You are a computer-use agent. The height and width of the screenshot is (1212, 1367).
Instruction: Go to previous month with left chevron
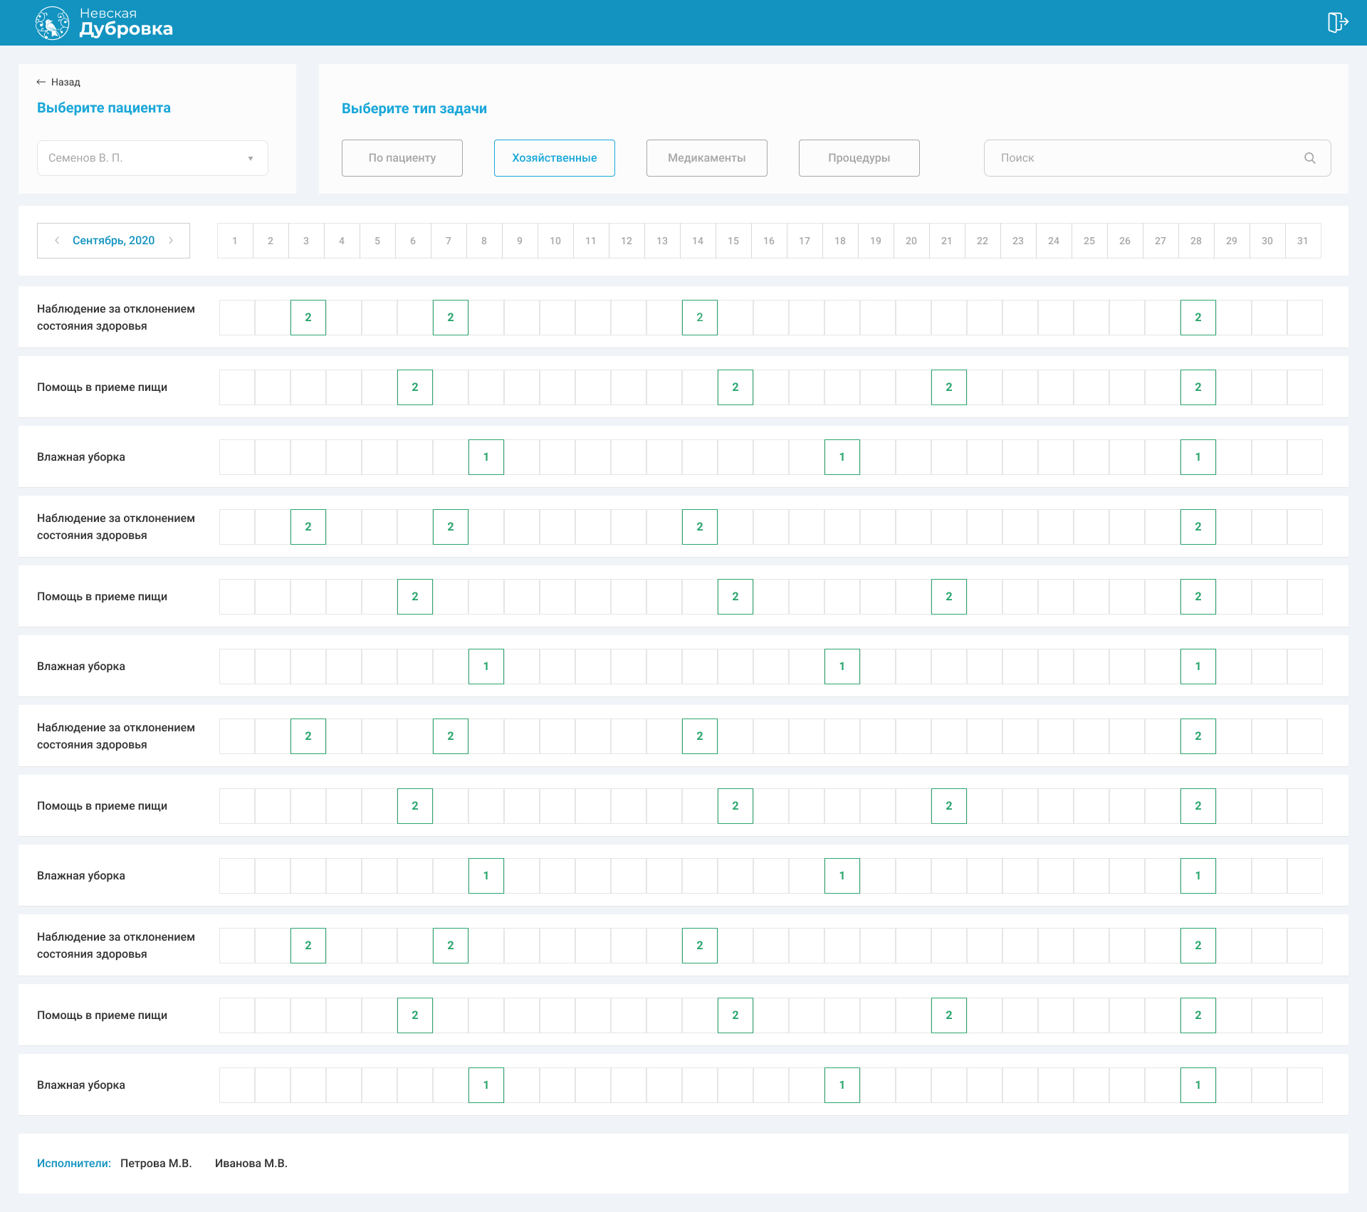(x=57, y=241)
